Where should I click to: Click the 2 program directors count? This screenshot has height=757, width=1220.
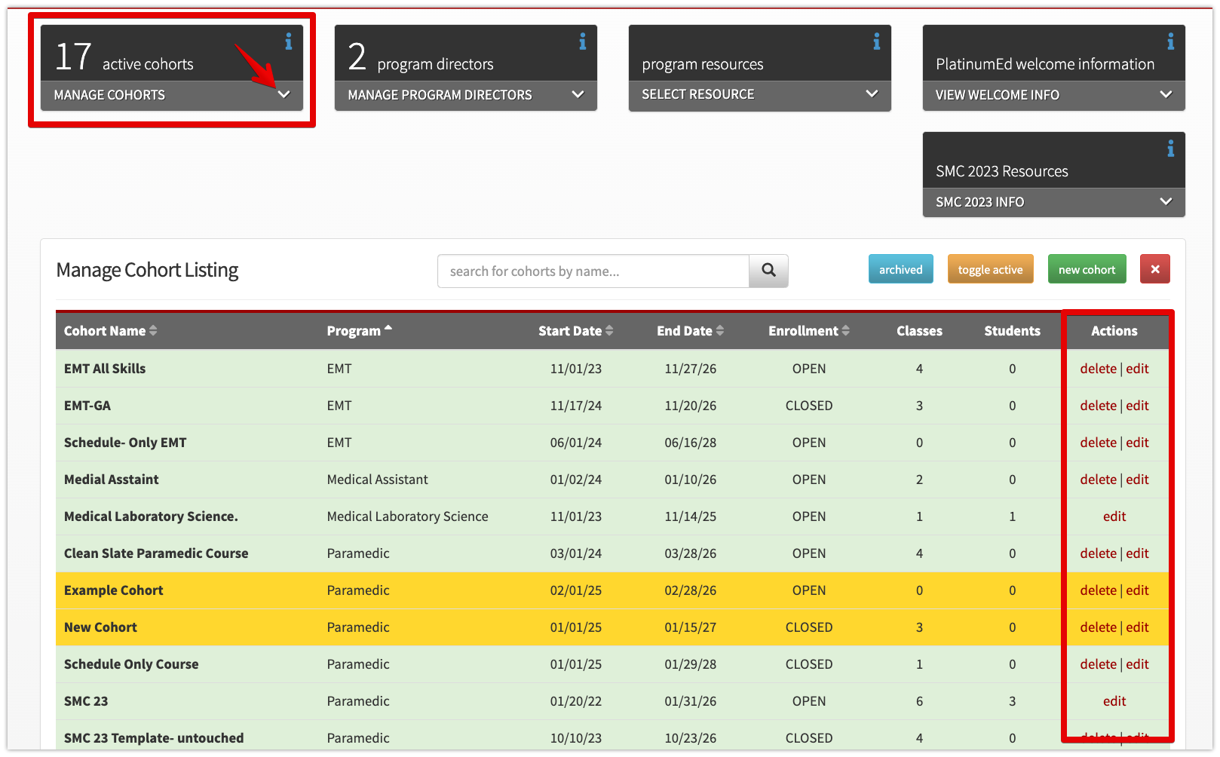(x=357, y=57)
